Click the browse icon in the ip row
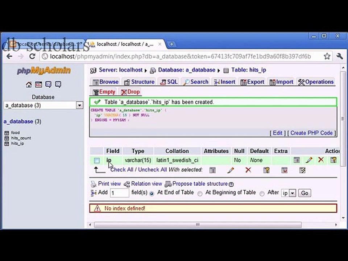Image resolution: width=348 pixels, height=261 pixels. [x=297, y=160]
